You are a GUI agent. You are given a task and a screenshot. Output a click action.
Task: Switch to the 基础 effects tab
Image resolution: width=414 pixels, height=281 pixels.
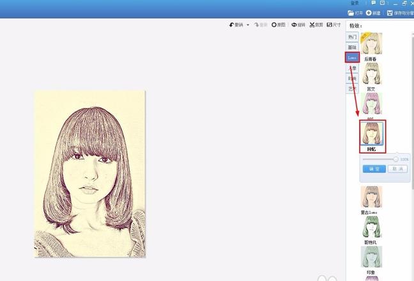coord(352,47)
